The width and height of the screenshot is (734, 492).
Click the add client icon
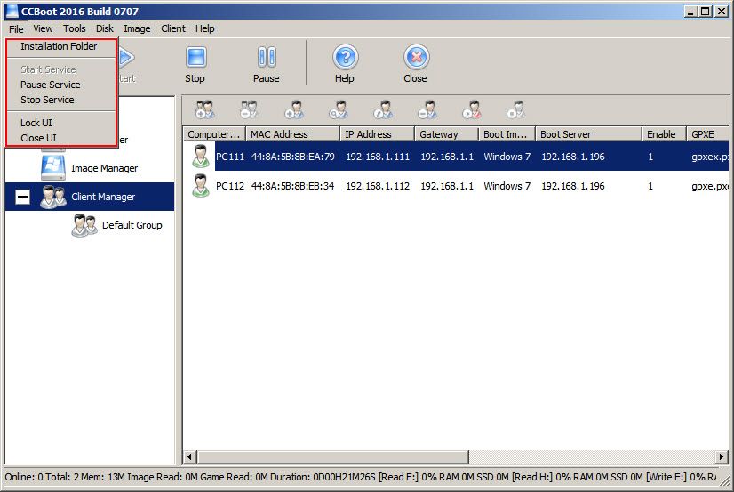(x=294, y=109)
